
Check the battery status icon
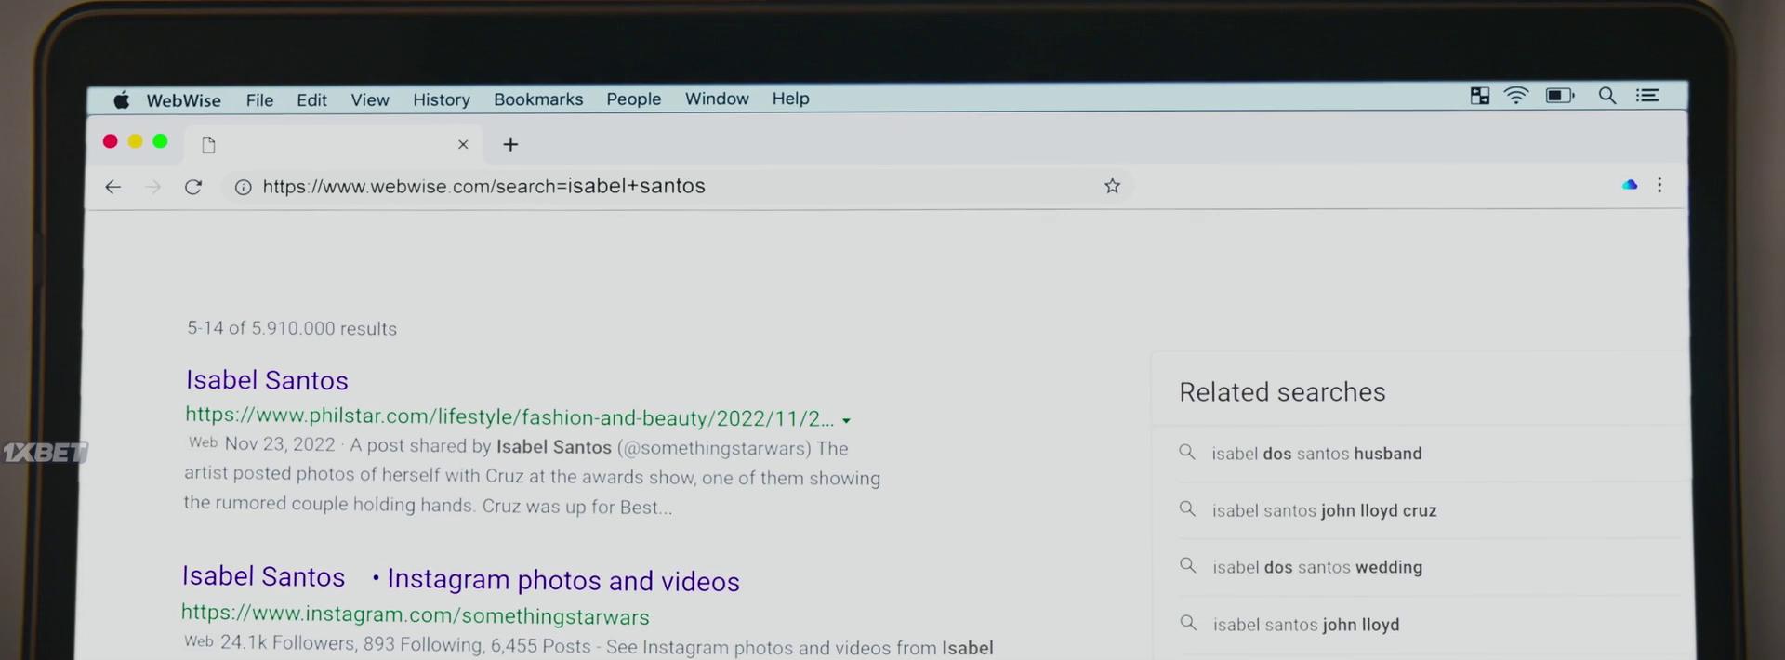(1560, 96)
